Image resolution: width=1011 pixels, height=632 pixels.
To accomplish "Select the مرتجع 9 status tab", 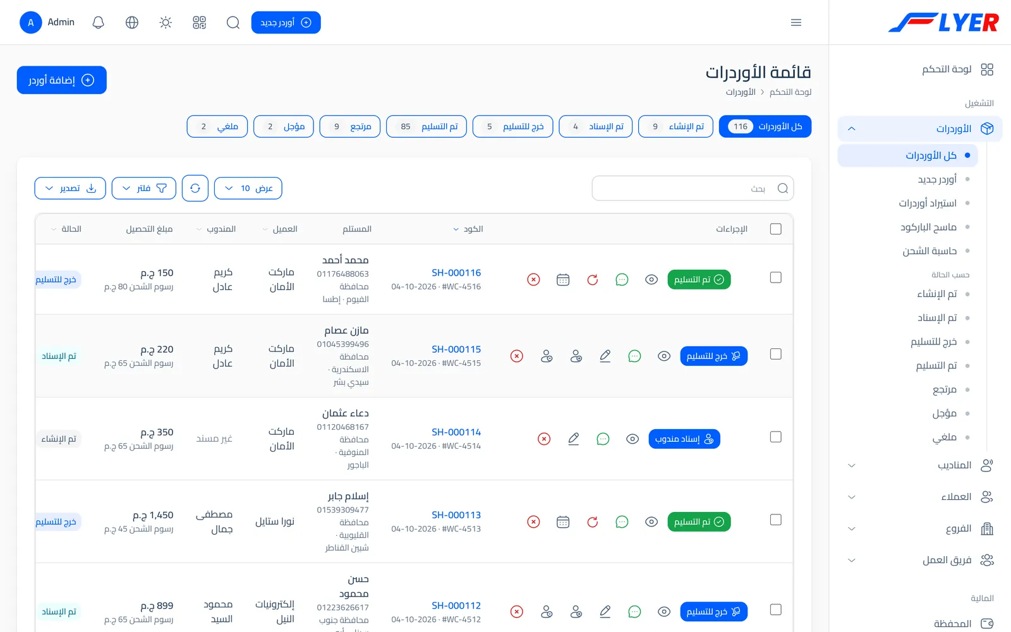I will click(350, 126).
